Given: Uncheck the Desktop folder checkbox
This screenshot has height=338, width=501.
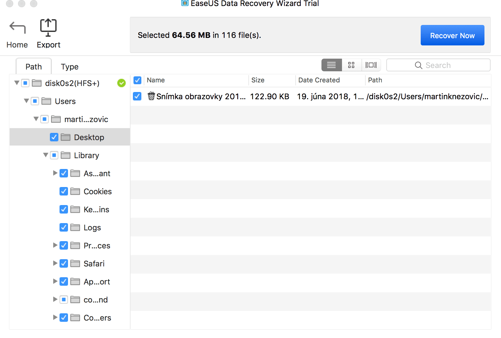Looking at the screenshot, I should 54,137.
